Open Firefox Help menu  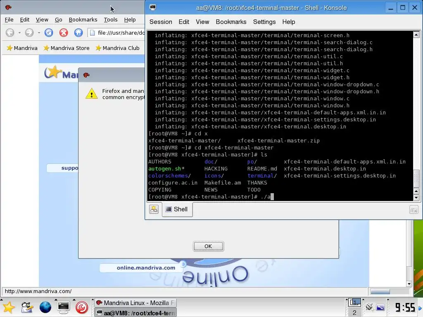tap(130, 20)
